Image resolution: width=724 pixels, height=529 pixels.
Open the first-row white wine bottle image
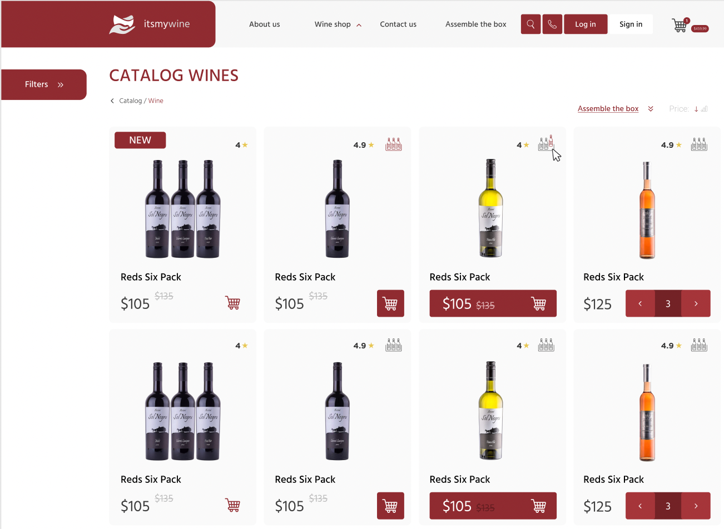coord(490,208)
